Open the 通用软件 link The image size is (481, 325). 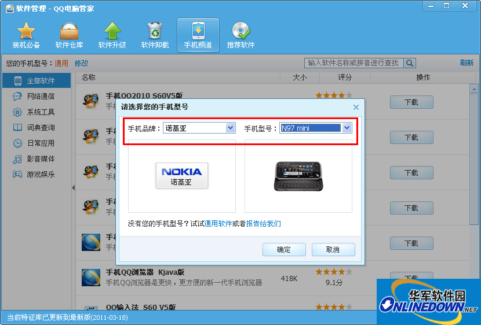pos(218,224)
